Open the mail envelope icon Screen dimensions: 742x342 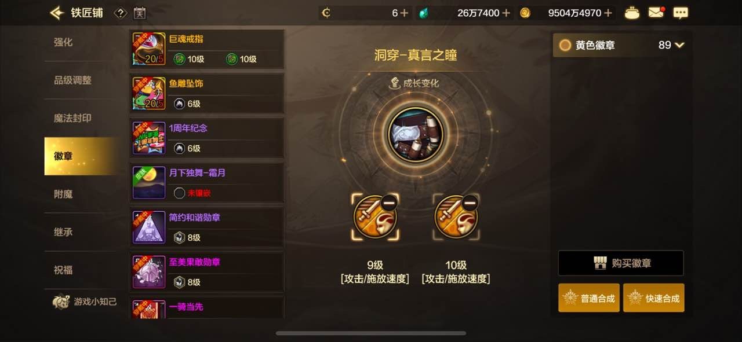click(x=656, y=12)
